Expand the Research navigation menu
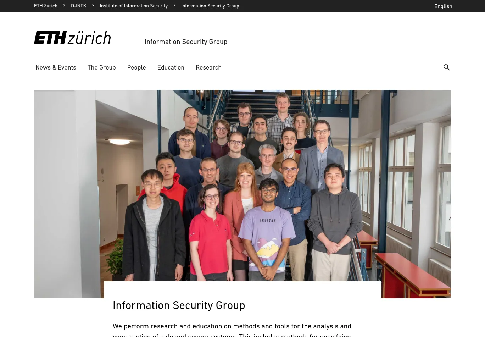Screen dimensions: 485x337 click(x=208, y=67)
